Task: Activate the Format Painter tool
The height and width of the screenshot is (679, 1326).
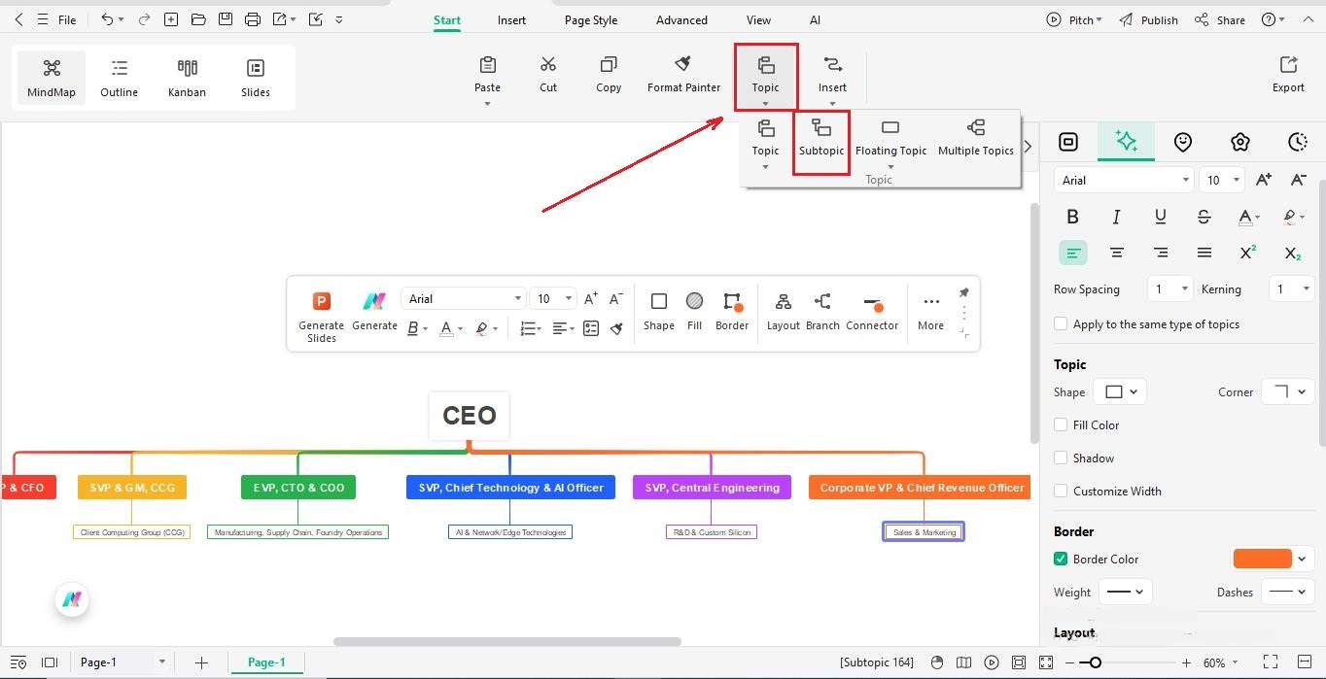Action: pos(683,74)
